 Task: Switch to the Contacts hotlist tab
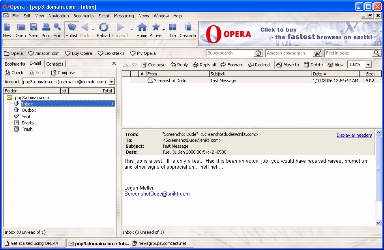click(x=55, y=64)
